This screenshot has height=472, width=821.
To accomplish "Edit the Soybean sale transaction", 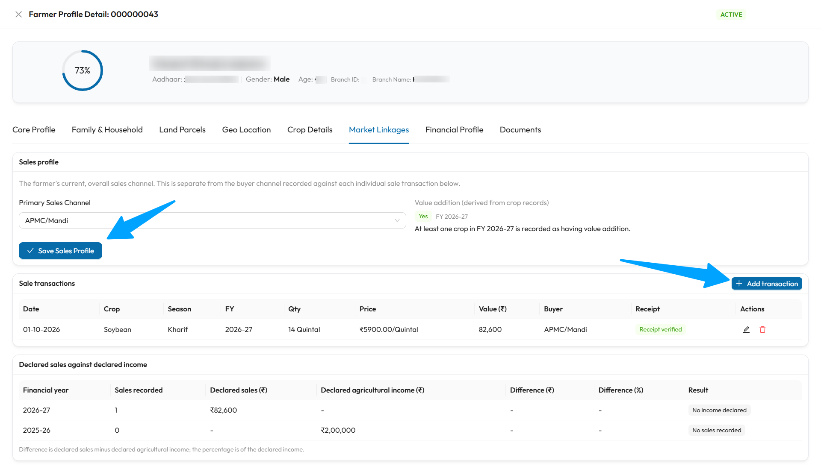I will coord(746,329).
